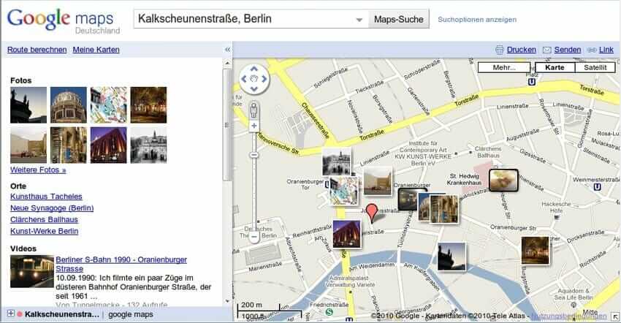Zoom in with the plus button
The height and width of the screenshot is (323, 621).
tap(254, 126)
